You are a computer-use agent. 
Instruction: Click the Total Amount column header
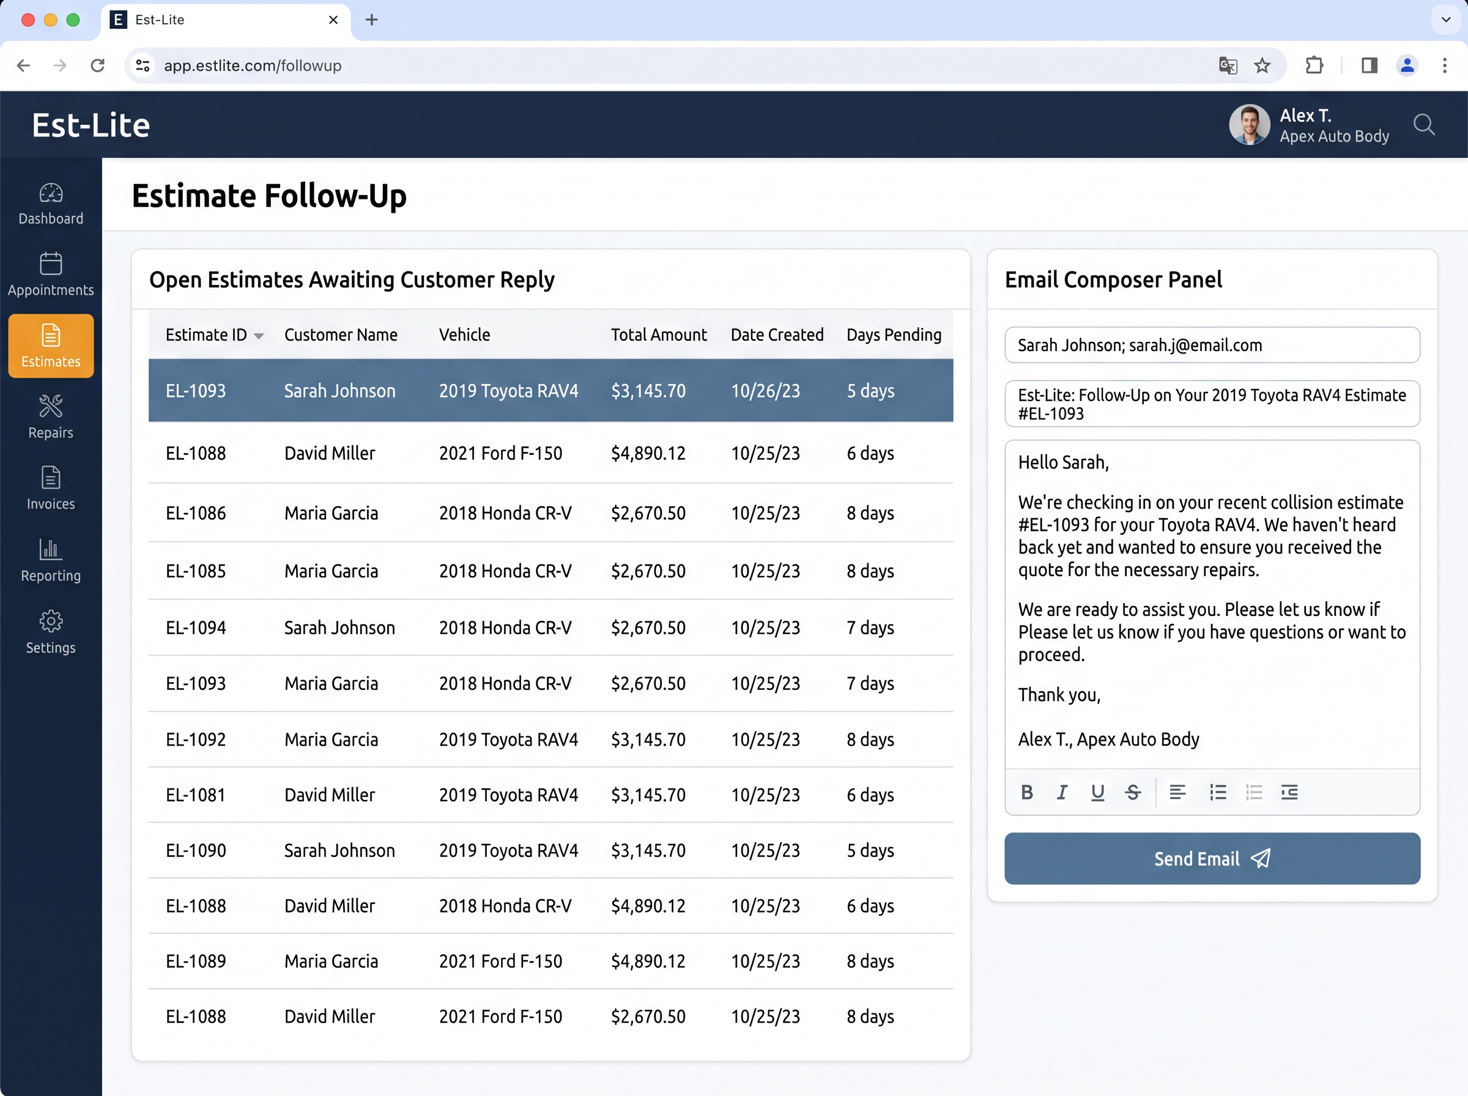659,335
